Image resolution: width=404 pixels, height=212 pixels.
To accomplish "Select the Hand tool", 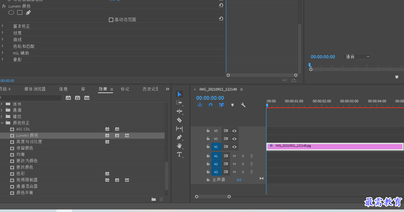I will pyautogui.click(x=179, y=146).
